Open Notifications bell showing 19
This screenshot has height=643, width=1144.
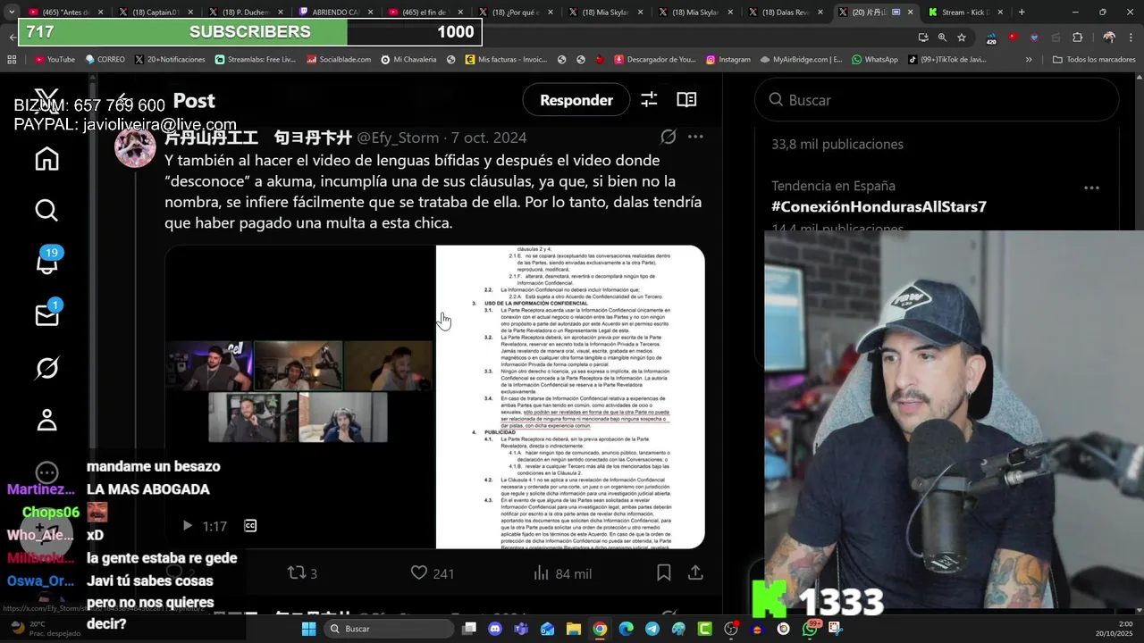pyautogui.click(x=46, y=263)
